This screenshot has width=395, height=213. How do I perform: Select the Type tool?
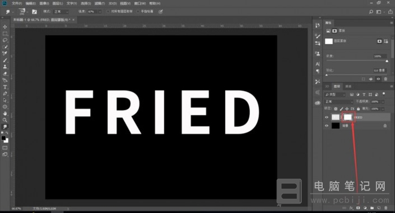[5, 87]
